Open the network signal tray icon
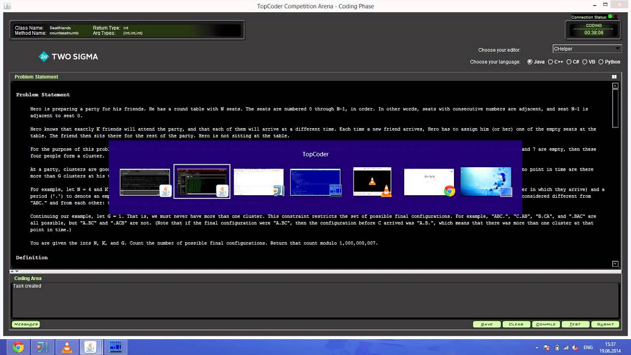Screen dimensions: 631x355 pyautogui.click(x=565, y=348)
